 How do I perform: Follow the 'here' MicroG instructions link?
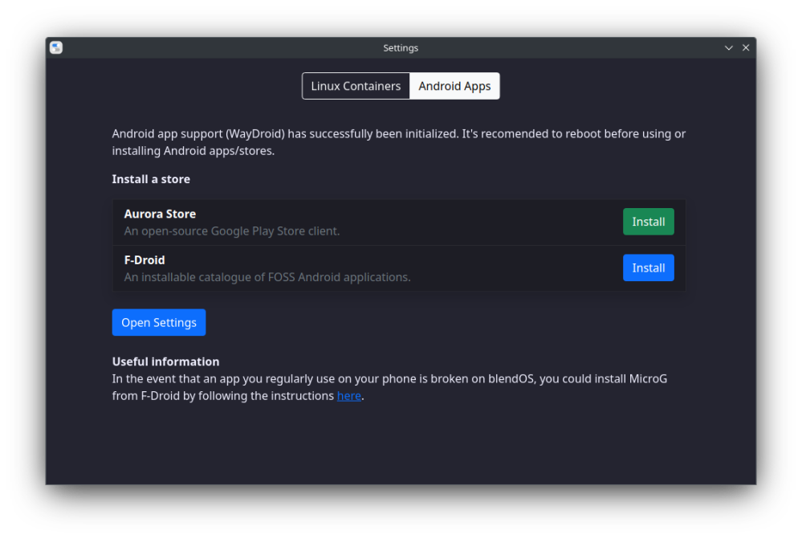click(x=348, y=396)
